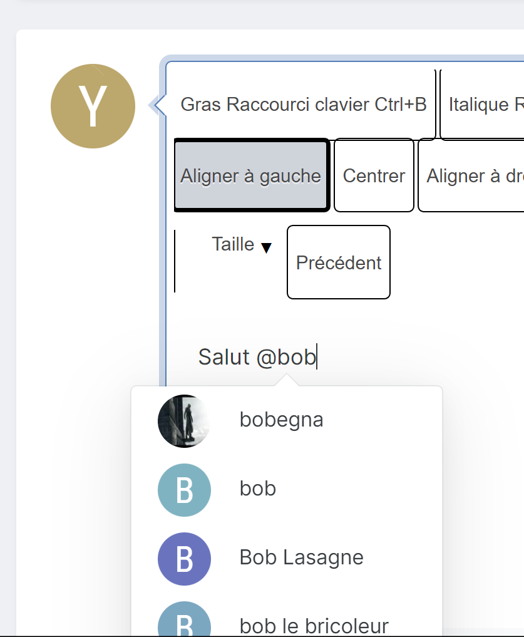Click the word Salut in the editor

tap(224, 357)
